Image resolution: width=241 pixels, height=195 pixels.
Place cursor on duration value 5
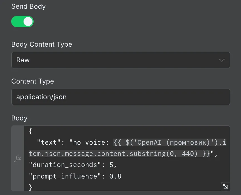112,165
